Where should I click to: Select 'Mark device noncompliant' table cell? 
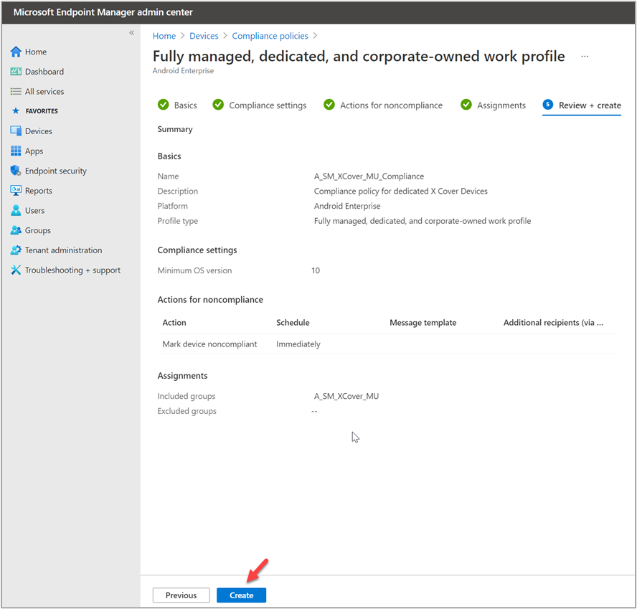click(209, 344)
